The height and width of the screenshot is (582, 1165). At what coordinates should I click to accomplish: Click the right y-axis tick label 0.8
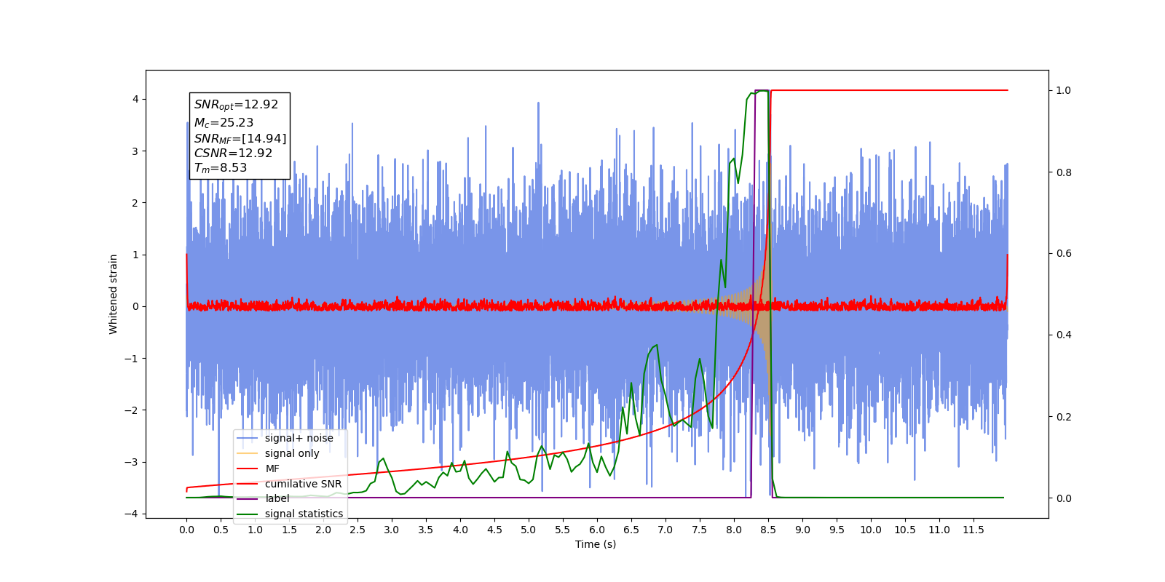tap(1064, 172)
